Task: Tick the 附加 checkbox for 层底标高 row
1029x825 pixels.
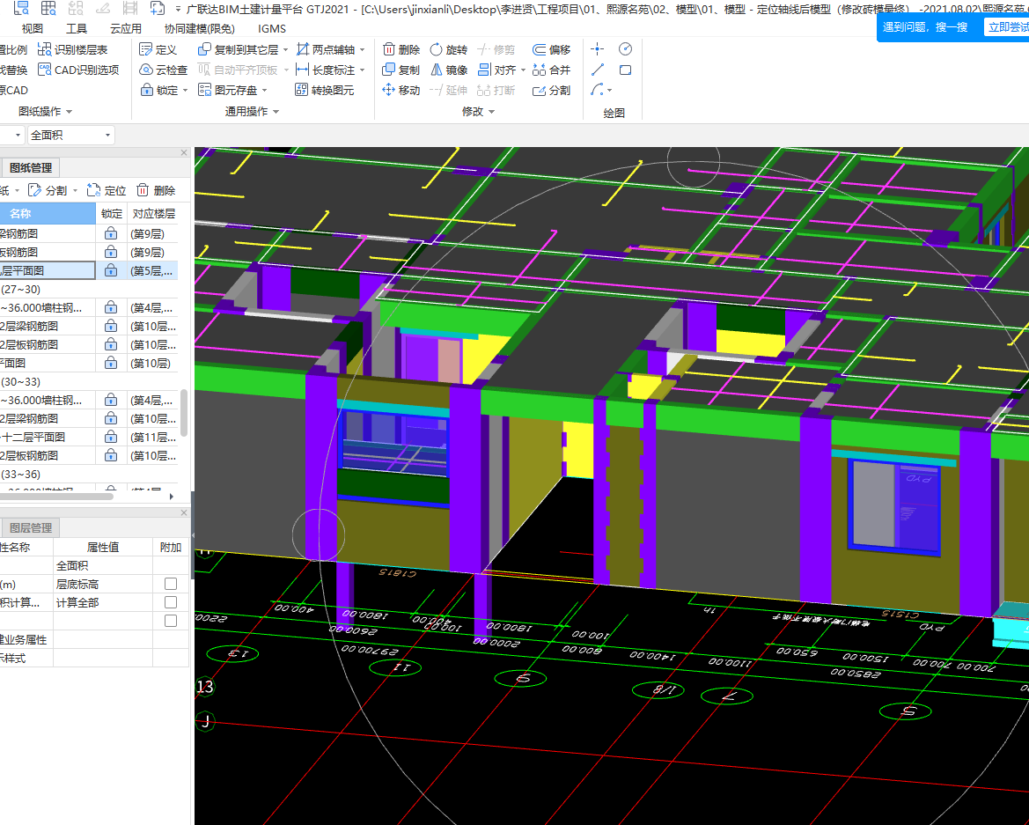Action: (171, 584)
